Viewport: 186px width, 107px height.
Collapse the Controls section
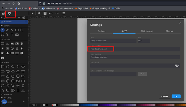click(x=2, y=39)
